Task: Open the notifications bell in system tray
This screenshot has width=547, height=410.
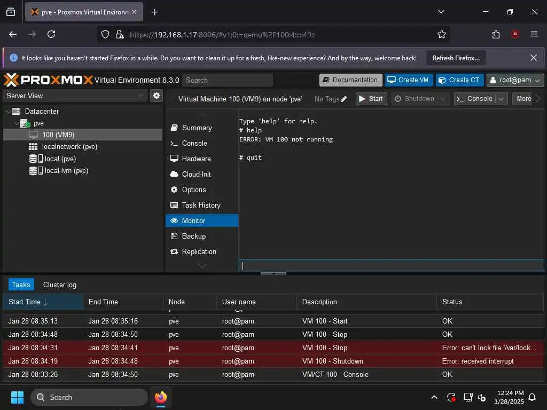Action: 533,397
